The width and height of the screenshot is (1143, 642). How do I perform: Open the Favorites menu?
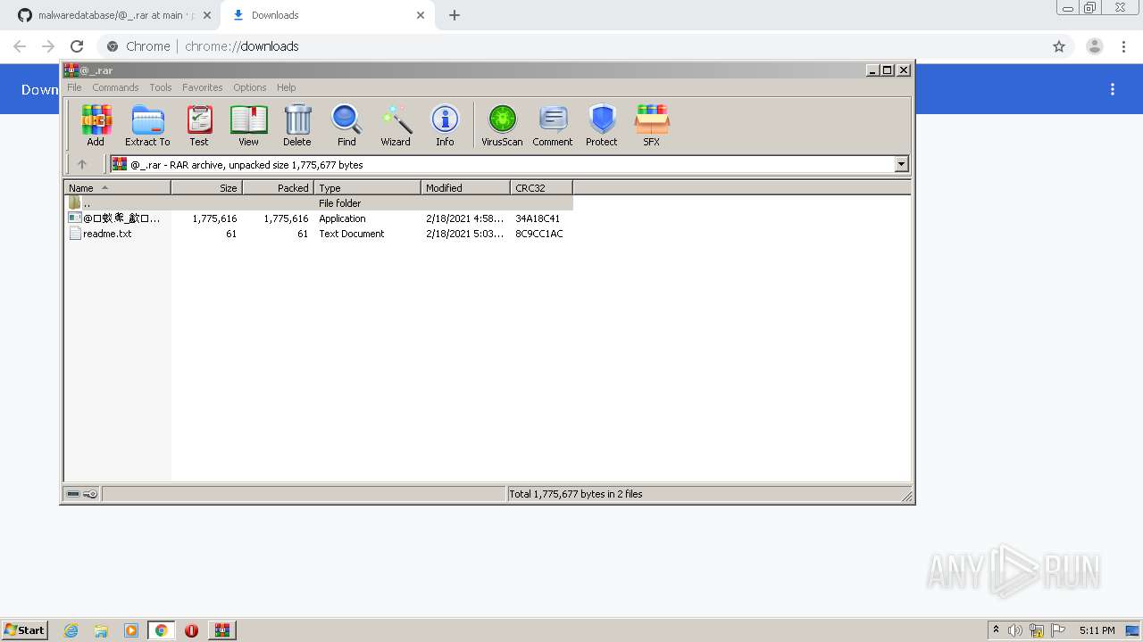click(203, 87)
